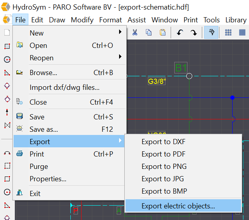Select the rectangle draw tool in sidebar
The height and width of the screenshot is (220, 249).
pos(7,46)
